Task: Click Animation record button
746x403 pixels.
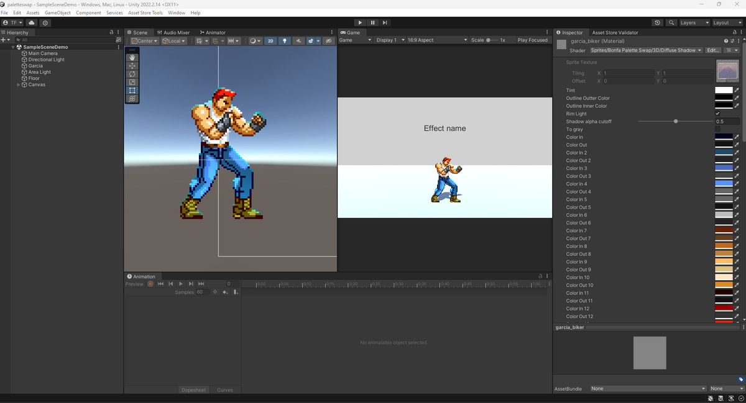Action: click(x=150, y=284)
